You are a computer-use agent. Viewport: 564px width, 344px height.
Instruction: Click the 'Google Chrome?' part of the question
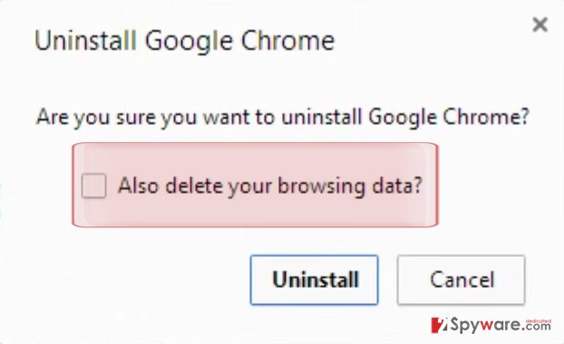pos(449,117)
